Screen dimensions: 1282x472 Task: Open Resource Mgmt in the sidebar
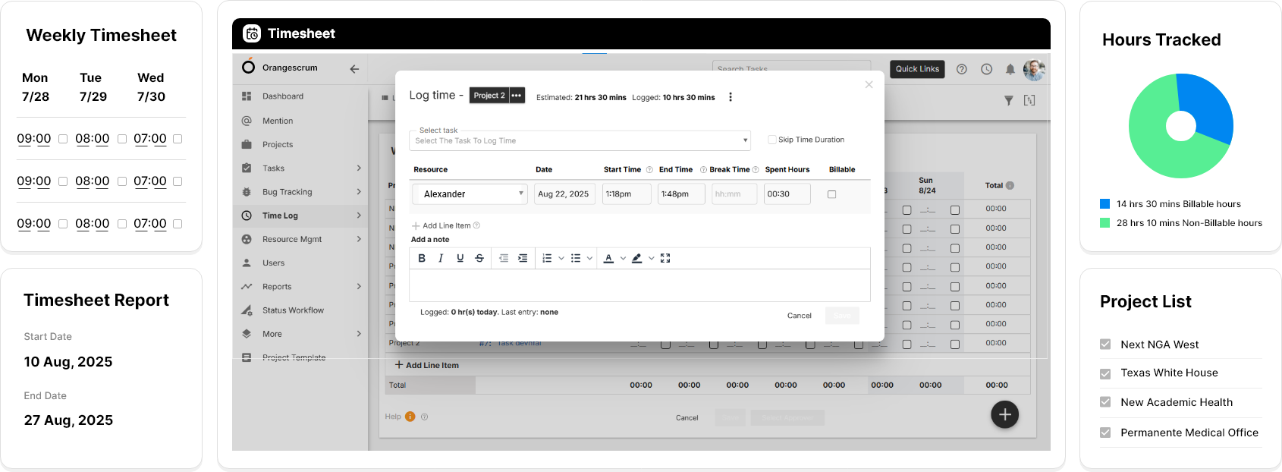point(292,239)
